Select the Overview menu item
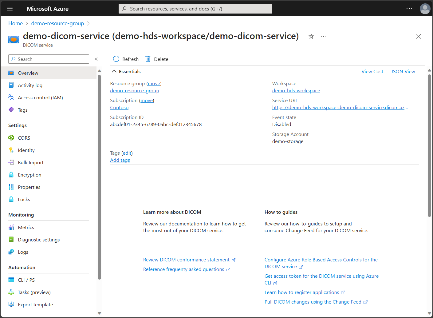Screen dimensions: 433x318 pos(49,73)
